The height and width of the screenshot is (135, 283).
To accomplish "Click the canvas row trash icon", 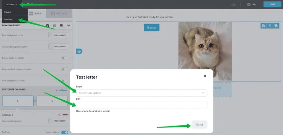I will point(270,26).
